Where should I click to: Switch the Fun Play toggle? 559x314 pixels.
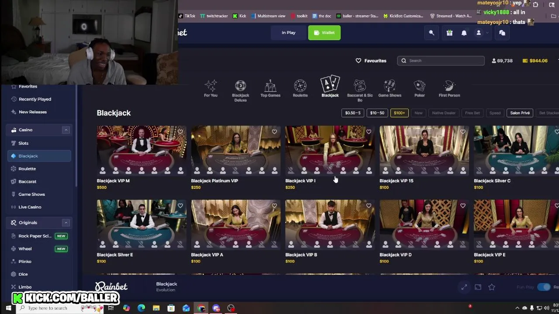click(x=544, y=287)
